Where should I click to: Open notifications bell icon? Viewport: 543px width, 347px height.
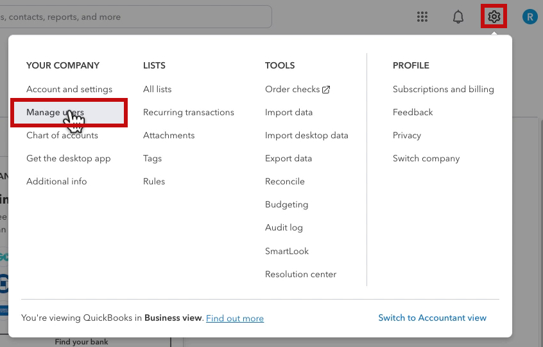pyautogui.click(x=458, y=17)
